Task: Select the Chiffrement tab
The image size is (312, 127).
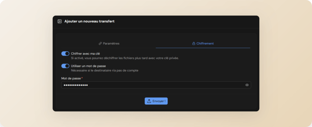Action: pos(203,44)
